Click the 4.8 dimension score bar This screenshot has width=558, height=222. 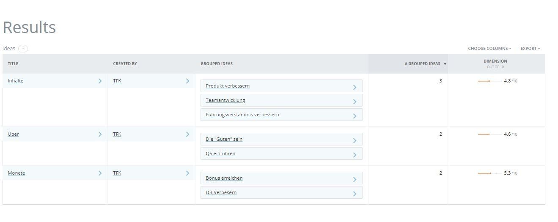[x=490, y=81]
